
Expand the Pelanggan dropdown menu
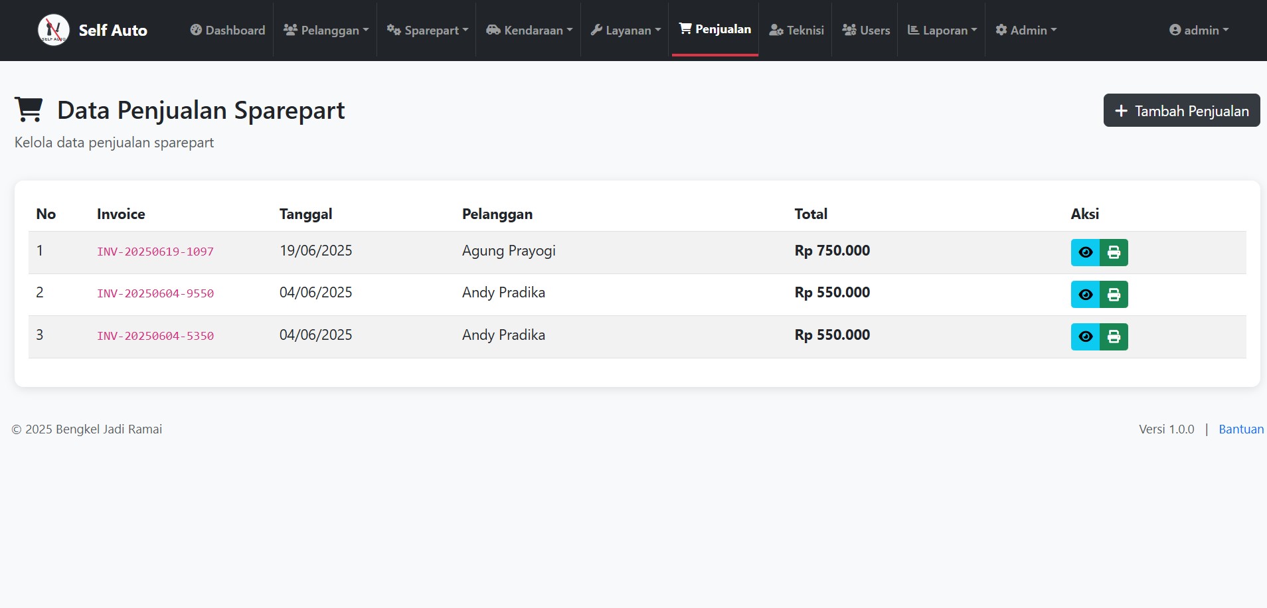coord(326,30)
